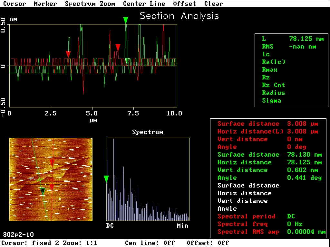Click the 5.0 tick label on µm axis
Viewport: 330px width, 247px height.
pos(92,114)
